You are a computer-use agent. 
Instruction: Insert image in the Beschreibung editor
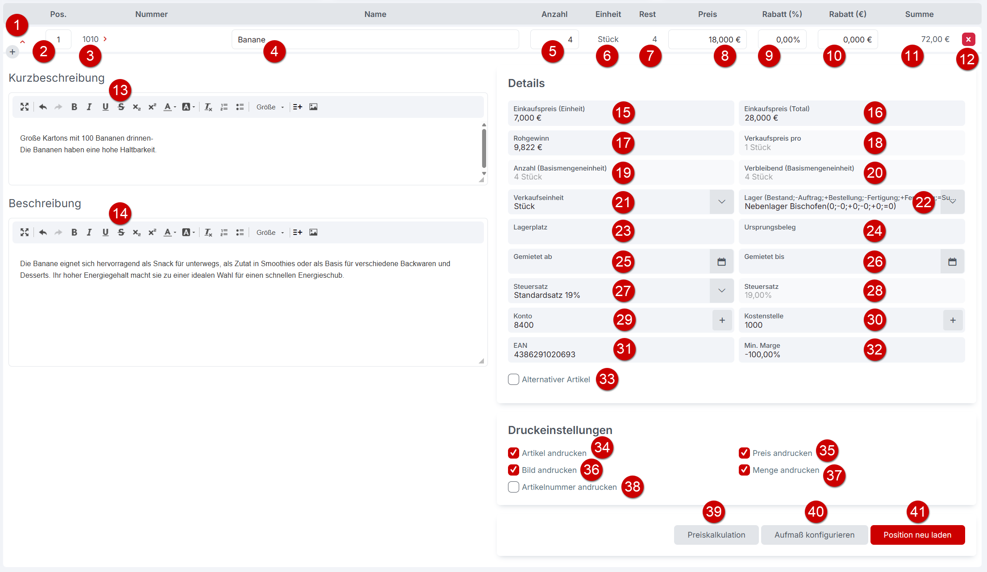point(313,232)
